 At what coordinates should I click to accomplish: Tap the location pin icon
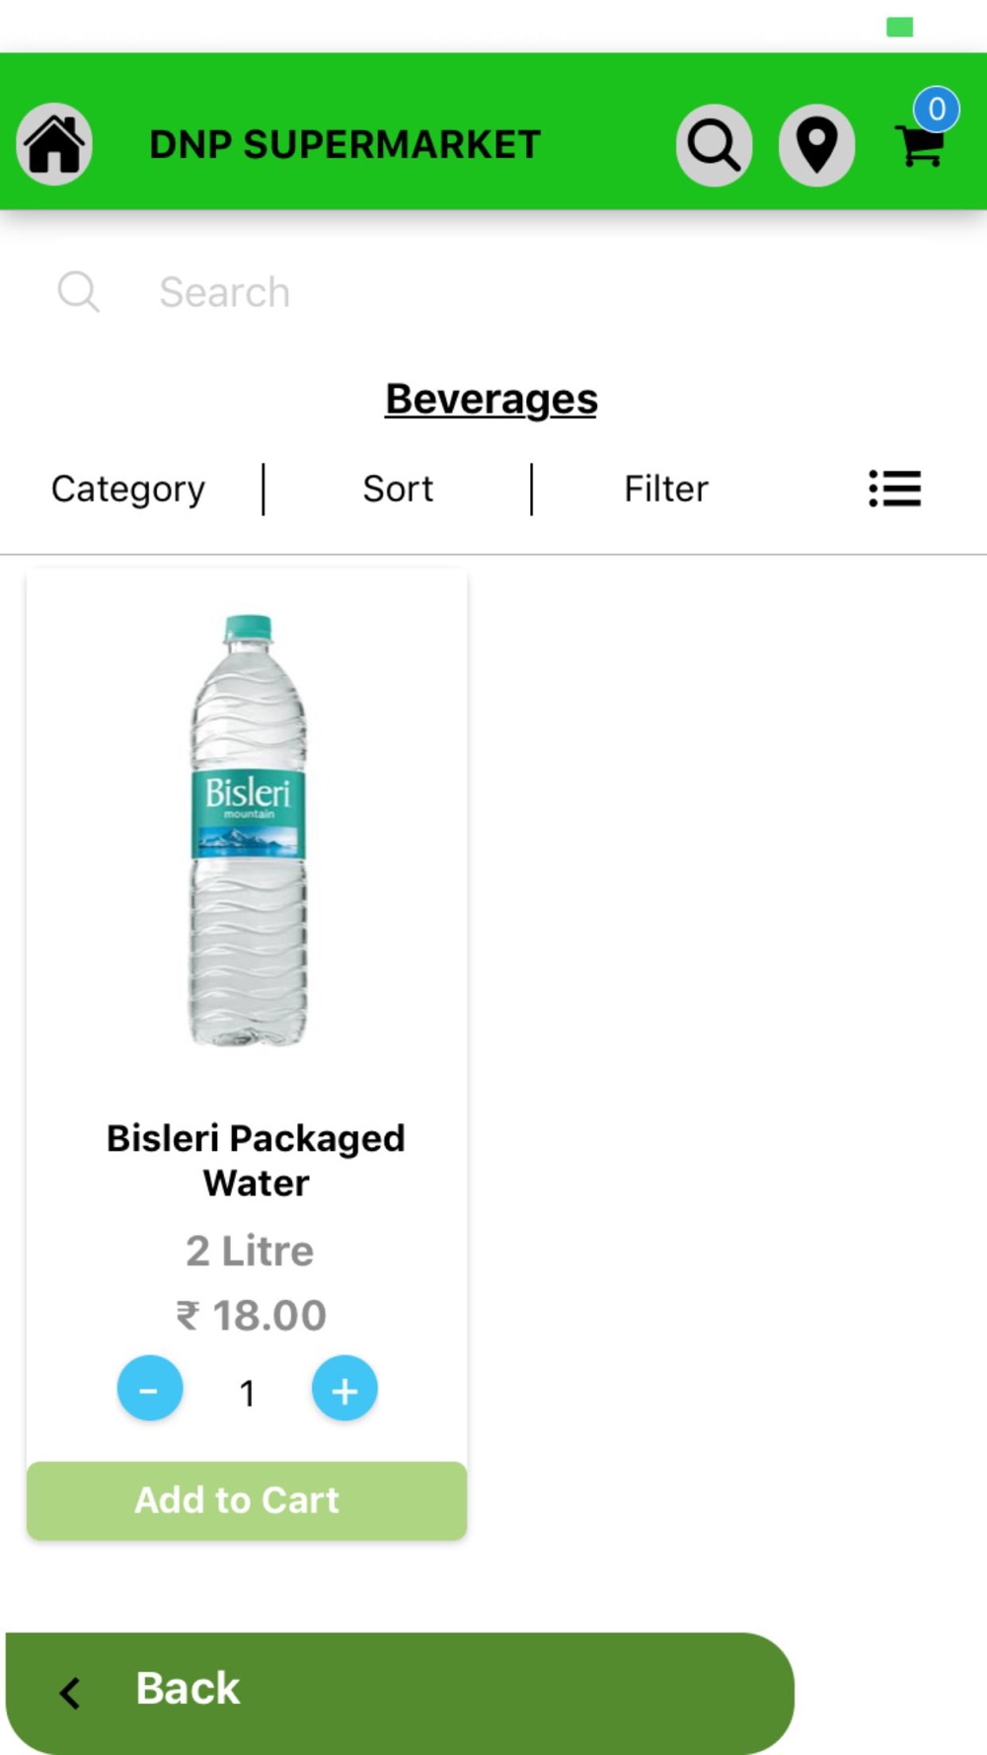(x=816, y=145)
